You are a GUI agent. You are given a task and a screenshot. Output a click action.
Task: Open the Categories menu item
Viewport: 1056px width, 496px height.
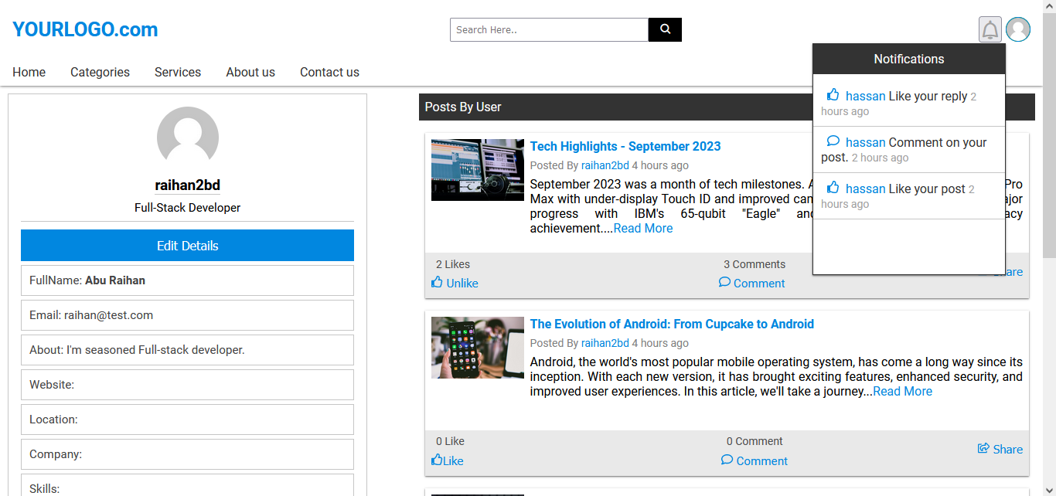click(100, 72)
